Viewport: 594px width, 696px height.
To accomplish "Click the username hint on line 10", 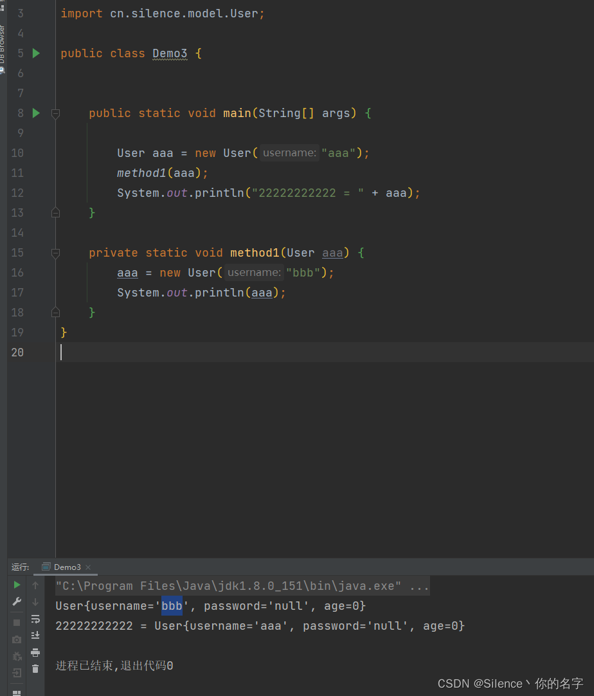I will [289, 153].
